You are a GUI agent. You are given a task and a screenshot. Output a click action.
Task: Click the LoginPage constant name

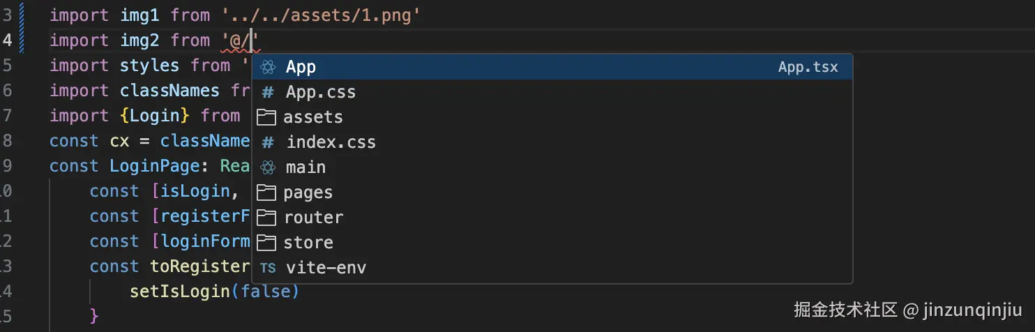[159, 166]
